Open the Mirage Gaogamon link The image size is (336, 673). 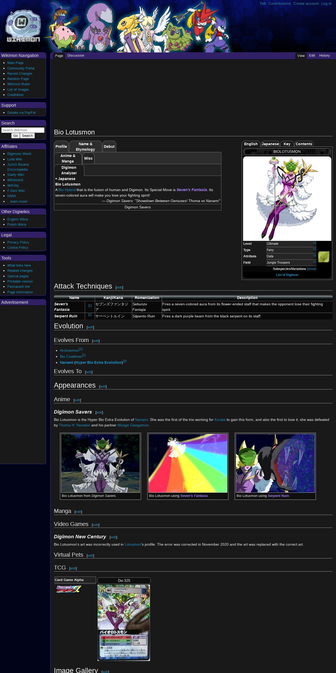tap(133, 425)
